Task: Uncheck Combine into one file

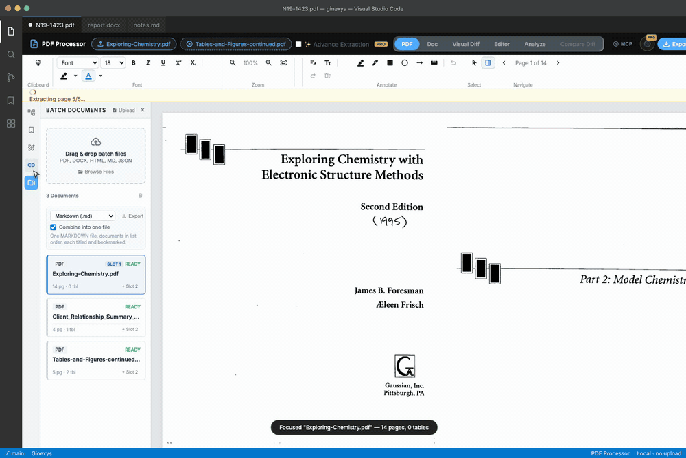Action: tap(54, 227)
